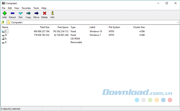Viewport: 180px width, 111px height.
Task: Click free space 743 302 234 112
Action: tap(61, 31)
